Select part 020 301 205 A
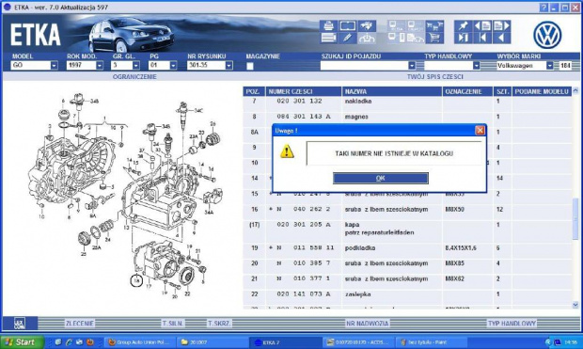Viewport: 583px width, 349px height. [304, 224]
